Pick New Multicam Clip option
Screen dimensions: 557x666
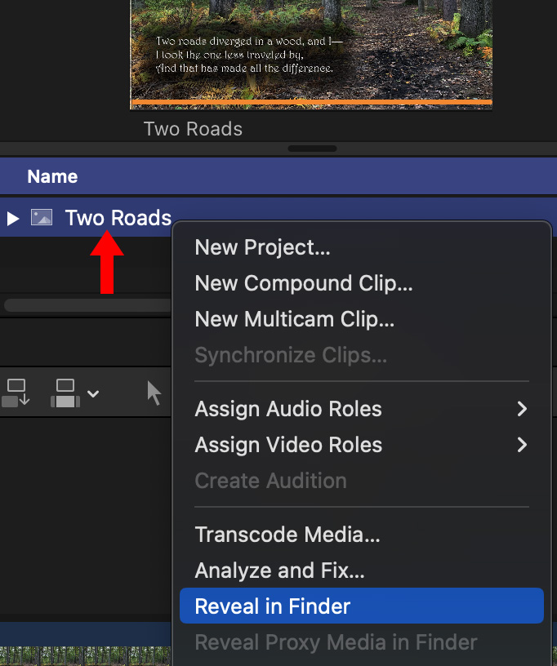coord(294,320)
